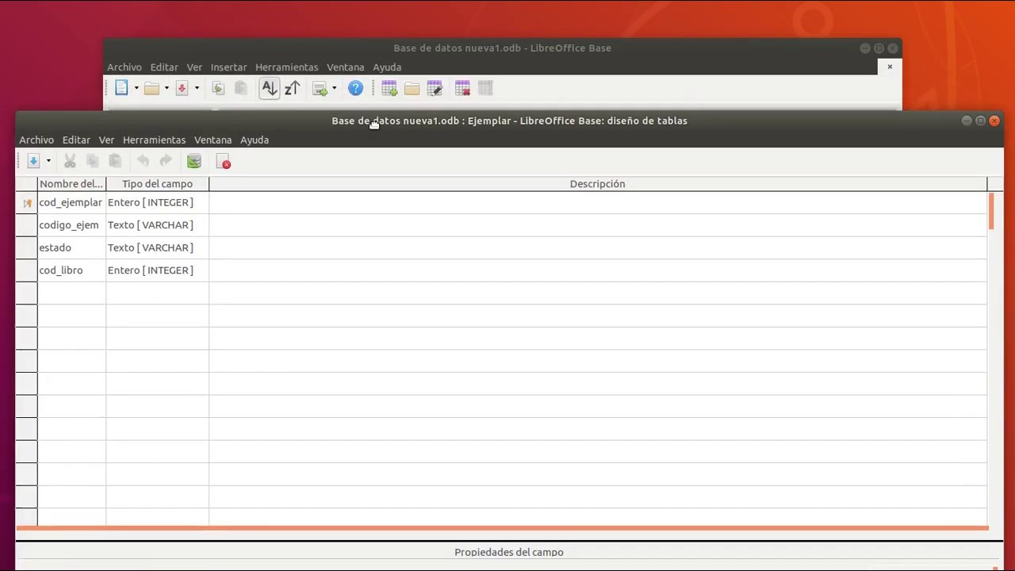Select Sort Ascending A-Z icon

(269, 88)
